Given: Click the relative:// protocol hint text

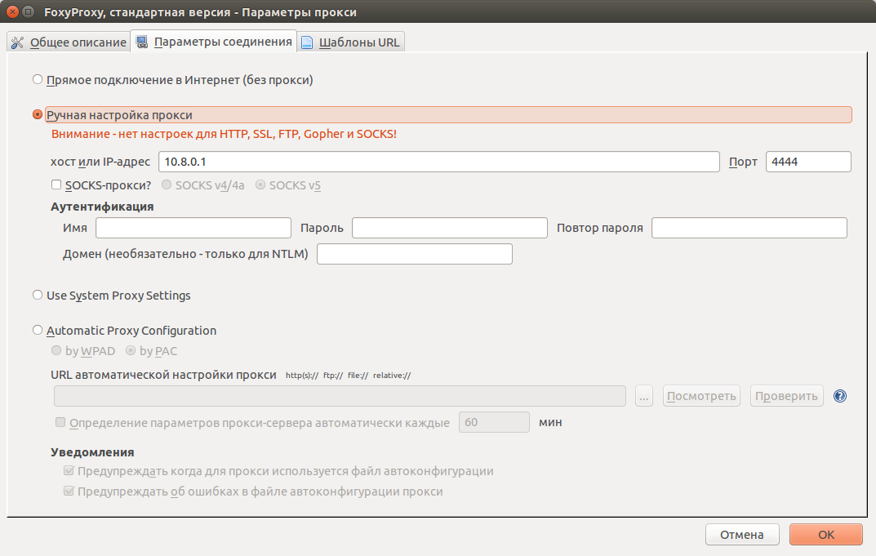Looking at the screenshot, I should click(x=392, y=376).
